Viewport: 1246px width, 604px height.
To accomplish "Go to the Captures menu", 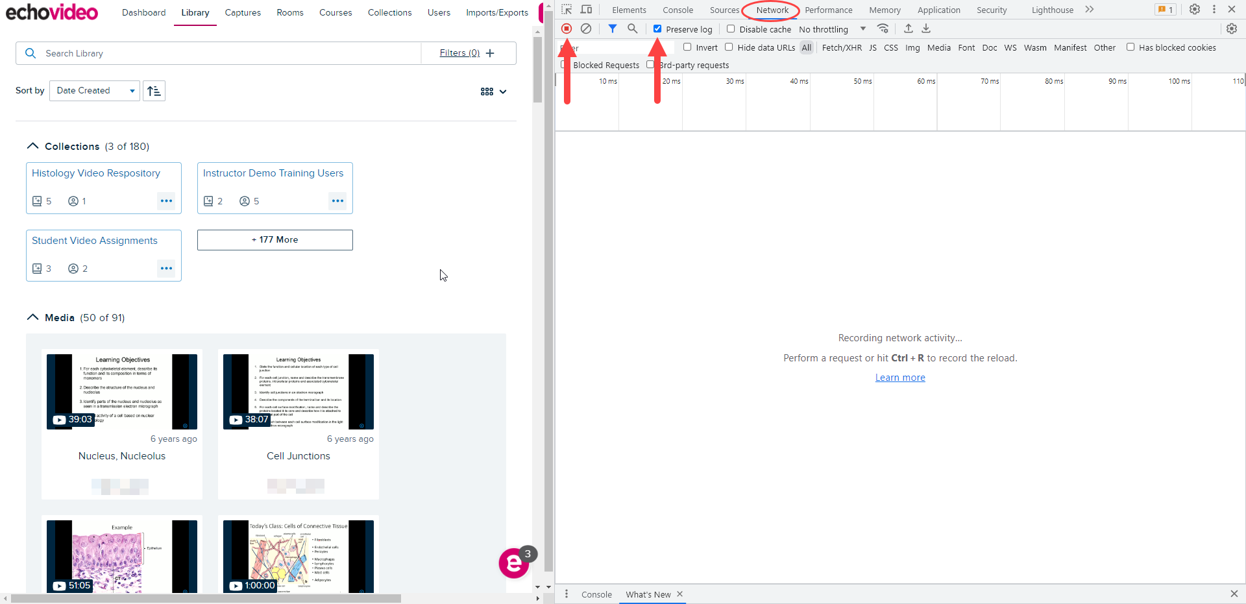I will (x=243, y=12).
